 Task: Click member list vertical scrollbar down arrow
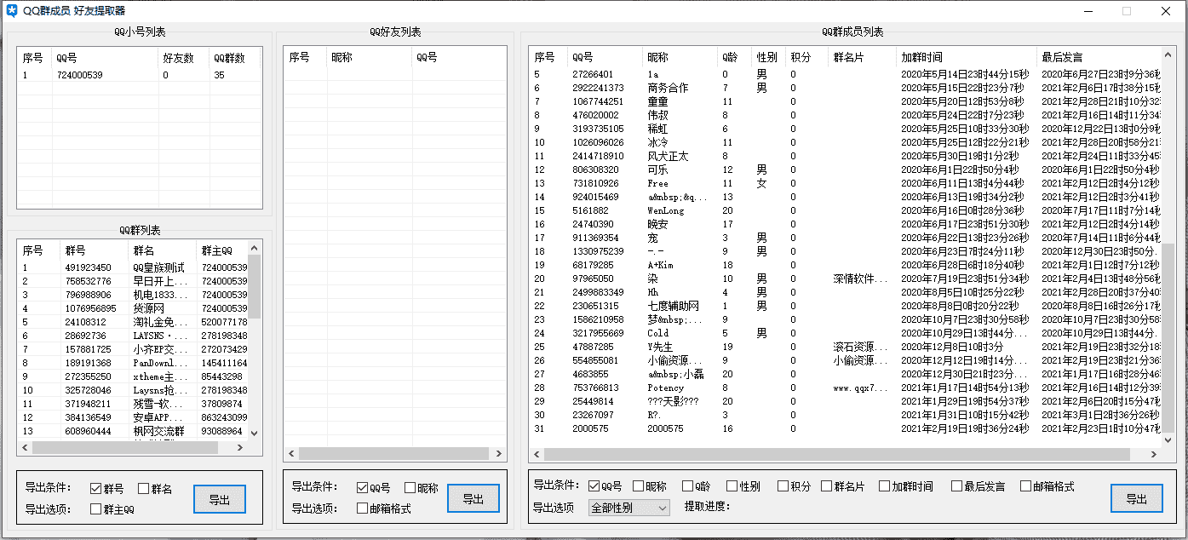click(1169, 439)
